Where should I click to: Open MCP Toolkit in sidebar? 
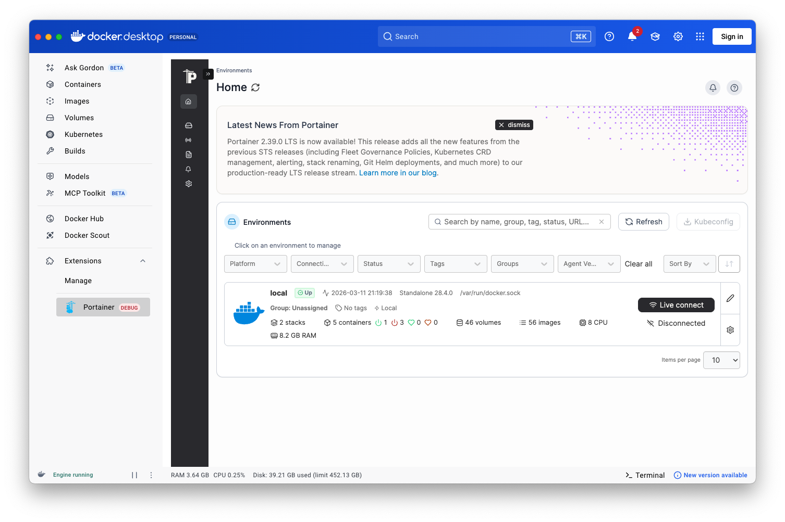click(x=95, y=193)
